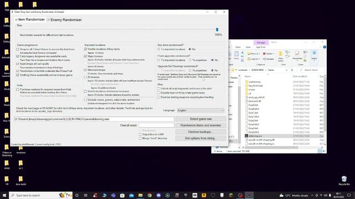This screenshot has width=355, height=199.
Task: Toggle 'Spell shops still sell spells' checkbox
Action: pos(18,64)
